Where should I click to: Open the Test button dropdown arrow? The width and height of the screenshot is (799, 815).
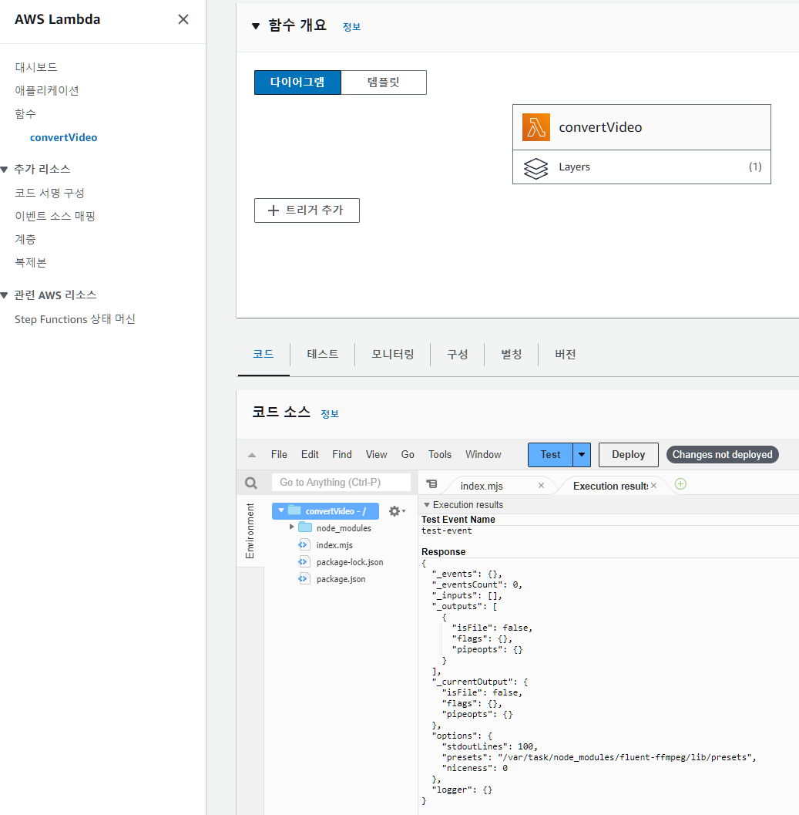pos(582,455)
